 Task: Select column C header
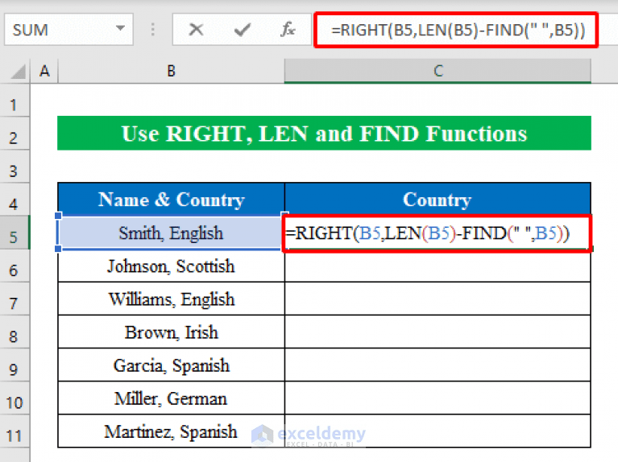[x=438, y=72]
